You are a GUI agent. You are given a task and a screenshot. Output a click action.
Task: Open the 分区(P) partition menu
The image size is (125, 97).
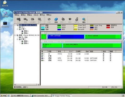(x=36, y=15)
